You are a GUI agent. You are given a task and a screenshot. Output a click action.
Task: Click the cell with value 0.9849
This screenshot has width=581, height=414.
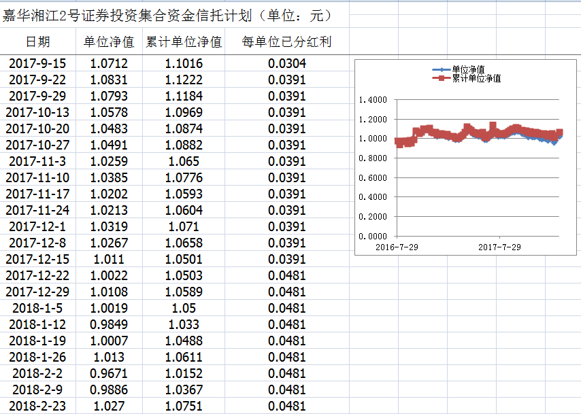108,324
